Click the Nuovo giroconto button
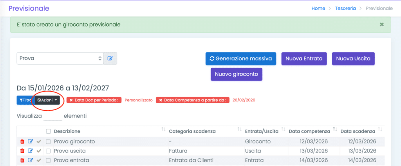Viewport: 401px width, 166px height. point(236,74)
